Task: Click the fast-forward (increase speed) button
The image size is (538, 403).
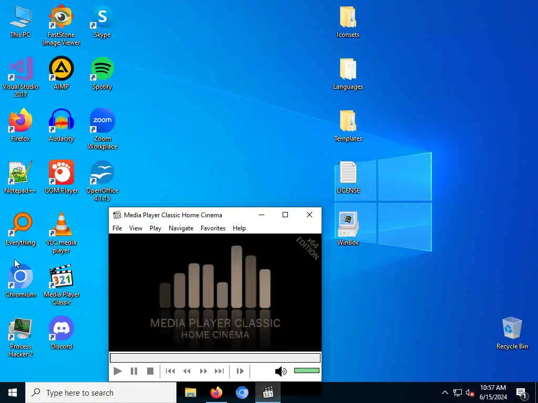Action: pyautogui.click(x=203, y=371)
